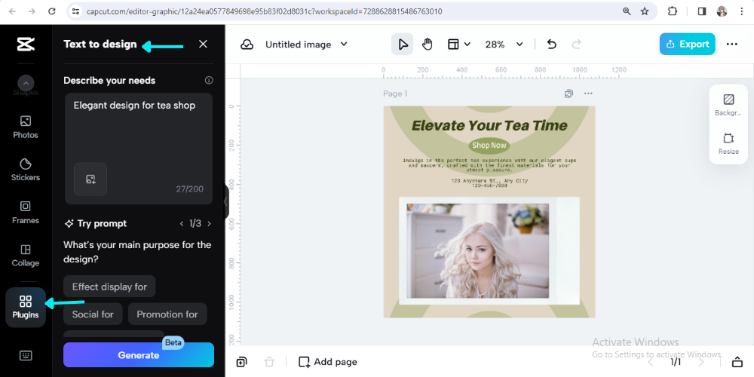Viewport: 754px width, 377px height.
Task: Open Page 1 more options menu
Action: (588, 93)
